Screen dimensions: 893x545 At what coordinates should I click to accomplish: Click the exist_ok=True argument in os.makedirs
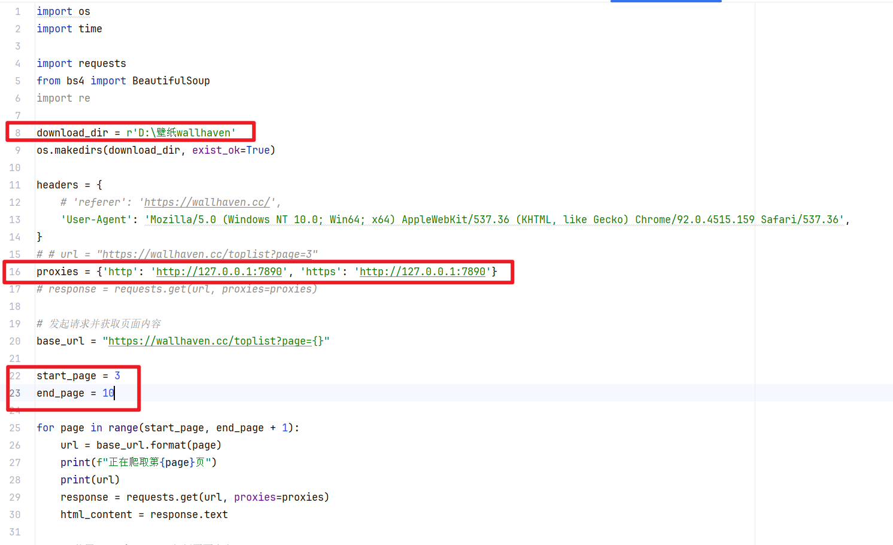pyautogui.click(x=230, y=150)
